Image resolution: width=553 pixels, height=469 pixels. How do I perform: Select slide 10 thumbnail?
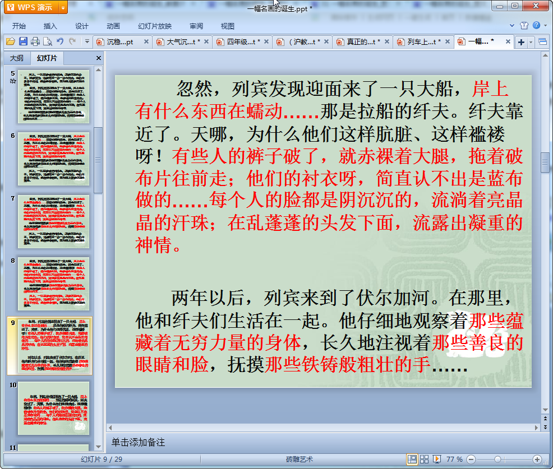click(54, 408)
